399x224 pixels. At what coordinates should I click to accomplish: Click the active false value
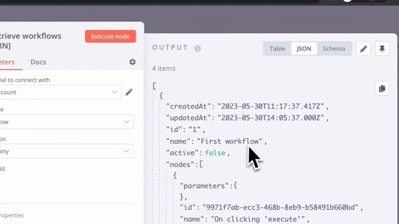[x=215, y=153]
